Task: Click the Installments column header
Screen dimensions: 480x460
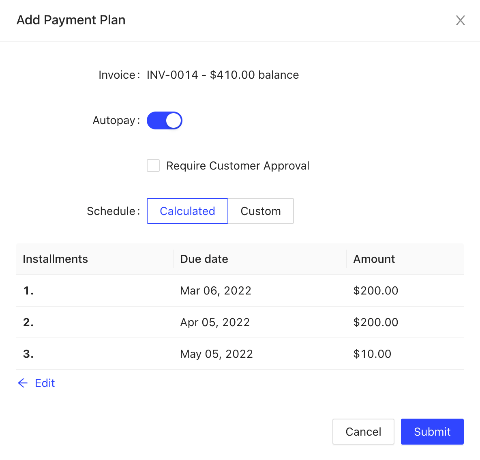Action: pos(55,259)
